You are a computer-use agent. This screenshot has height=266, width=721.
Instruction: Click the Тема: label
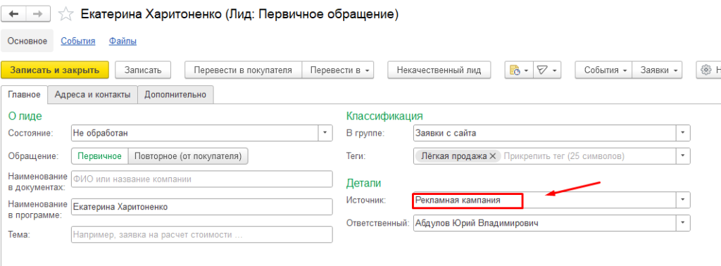(19, 234)
